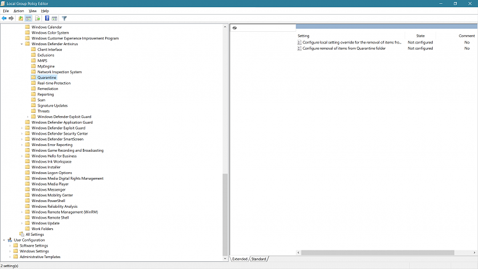Select Configure local setting override policy

[x=352, y=43]
